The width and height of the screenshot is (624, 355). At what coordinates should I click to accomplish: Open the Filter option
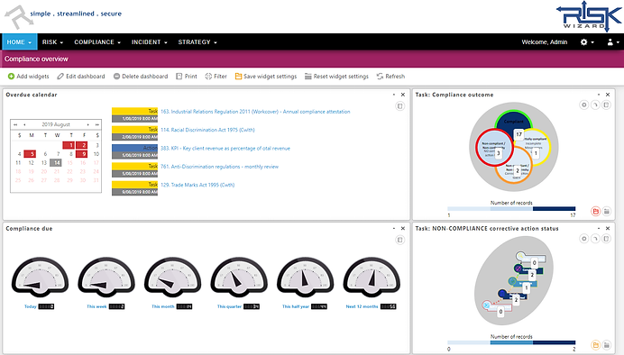(216, 77)
